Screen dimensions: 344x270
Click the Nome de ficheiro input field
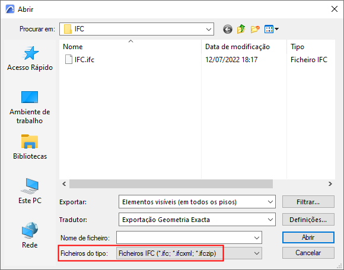coord(189,237)
